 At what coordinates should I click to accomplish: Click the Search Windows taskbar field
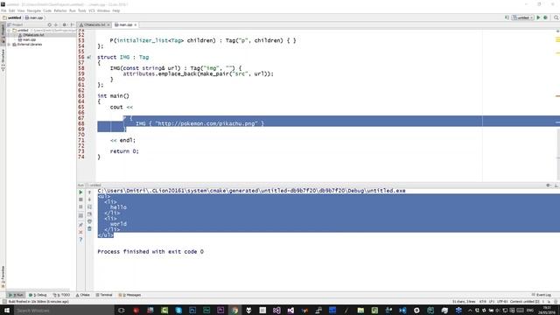64,311
